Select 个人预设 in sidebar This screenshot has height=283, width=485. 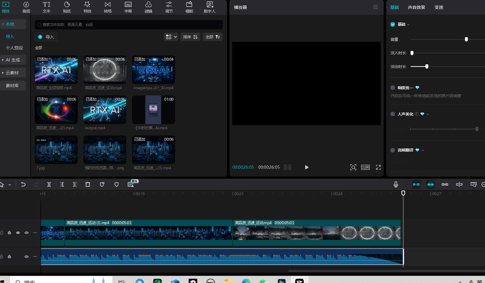[14, 48]
